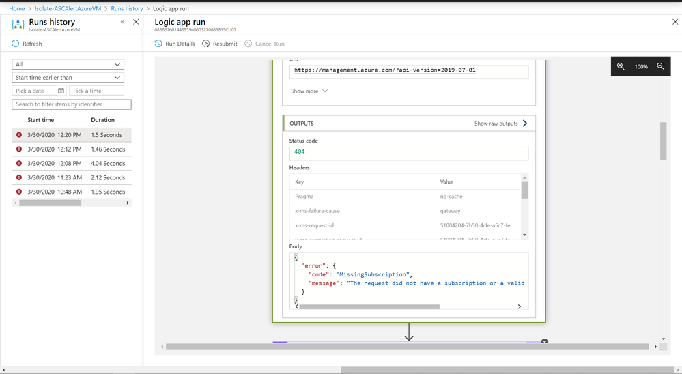Click the runs list horizontal scrollbar thumb
The height and width of the screenshot is (374, 682).
pyautogui.click(x=50, y=203)
